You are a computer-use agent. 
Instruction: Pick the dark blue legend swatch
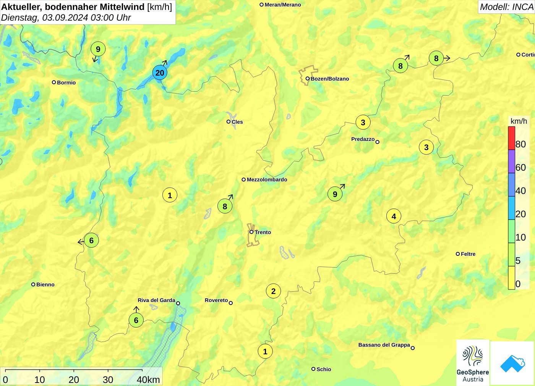pos(511,185)
